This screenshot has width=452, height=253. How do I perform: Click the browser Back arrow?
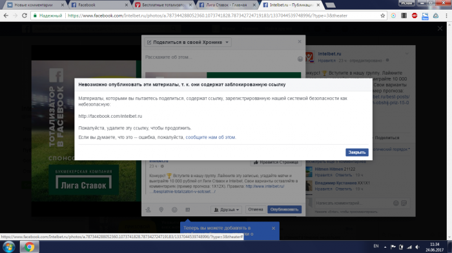(x=6, y=15)
